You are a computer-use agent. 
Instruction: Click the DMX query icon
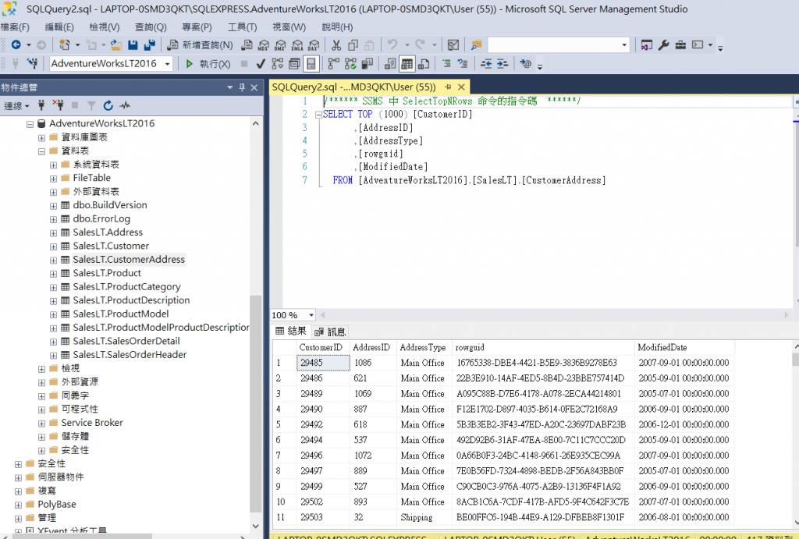[x=280, y=44]
